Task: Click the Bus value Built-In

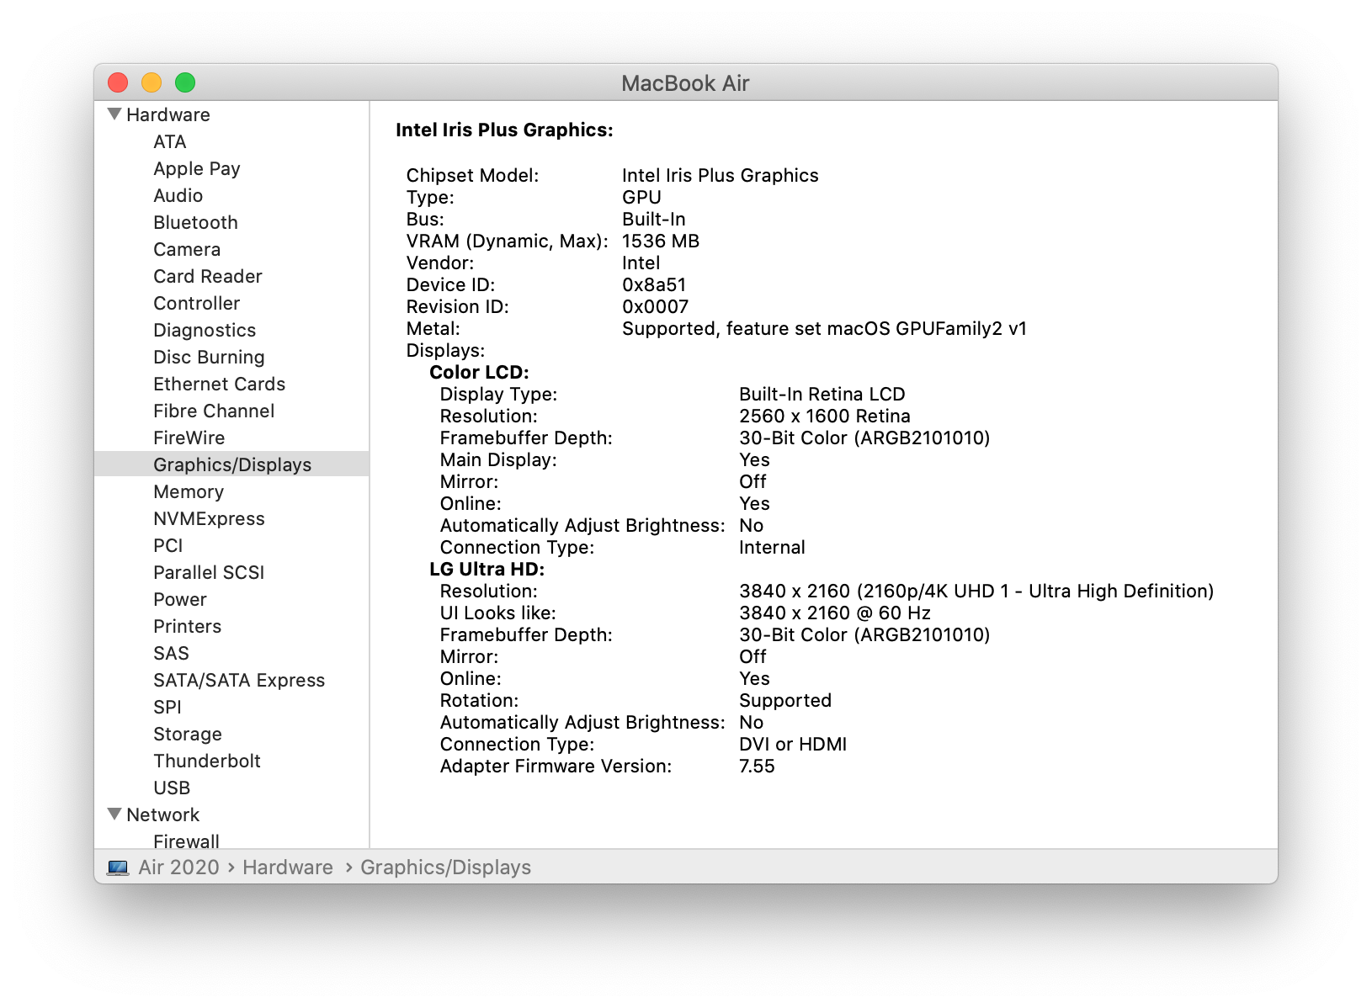Action: click(653, 219)
